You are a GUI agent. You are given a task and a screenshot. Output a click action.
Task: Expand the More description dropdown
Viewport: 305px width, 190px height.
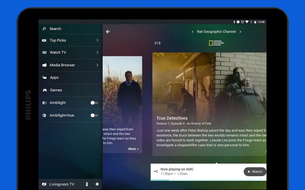[133, 149]
